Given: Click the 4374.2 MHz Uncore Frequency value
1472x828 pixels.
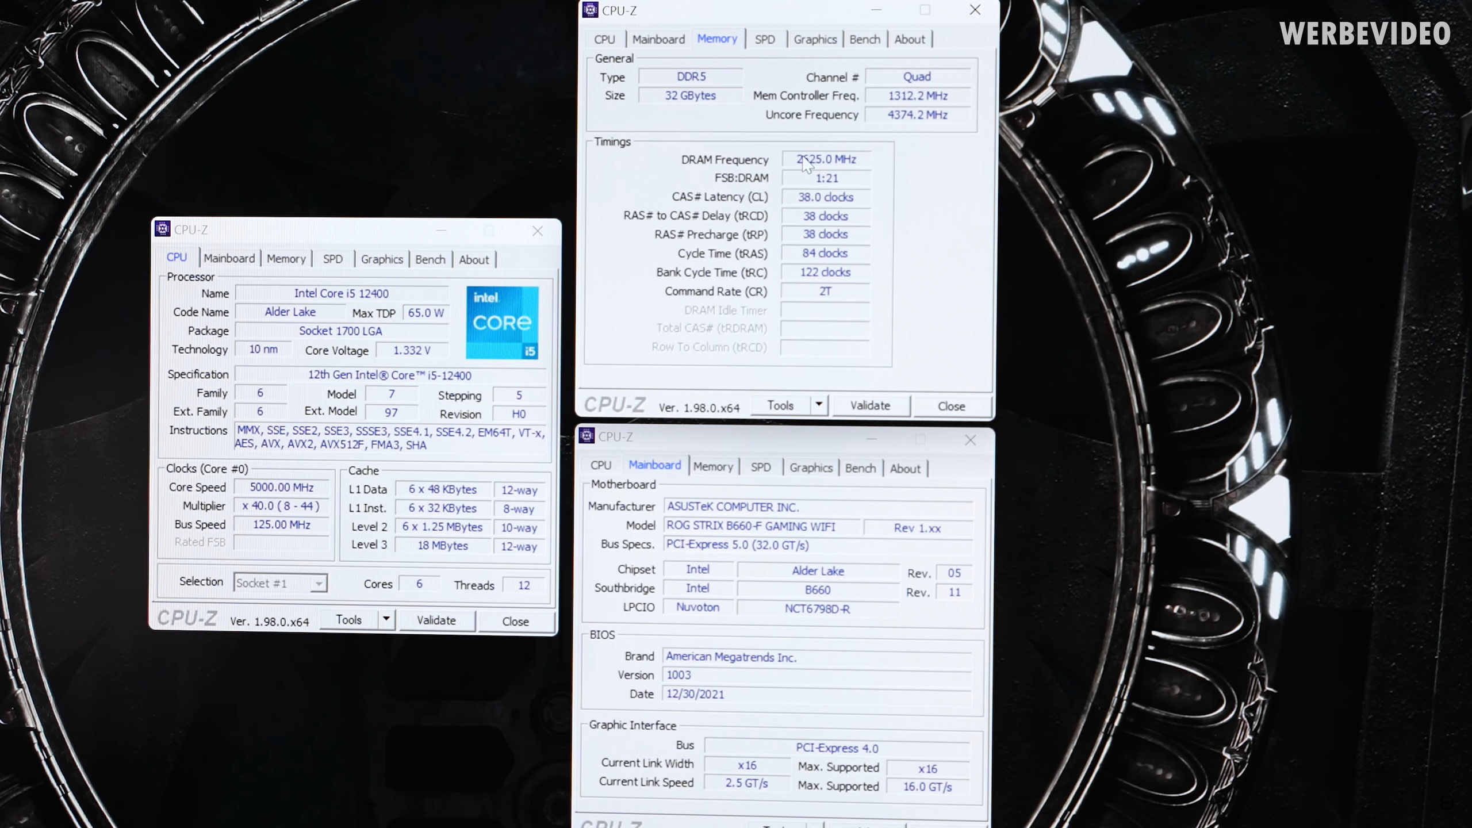Looking at the screenshot, I should point(917,114).
